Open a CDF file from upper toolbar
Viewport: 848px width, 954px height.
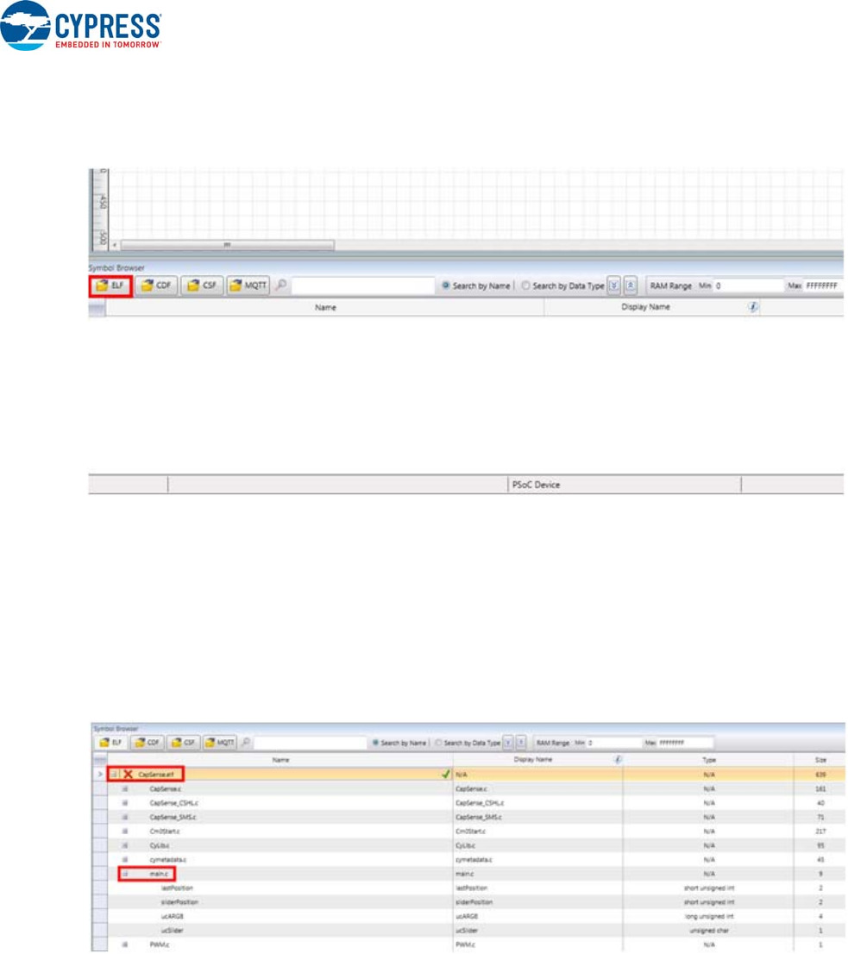coord(156,286)
